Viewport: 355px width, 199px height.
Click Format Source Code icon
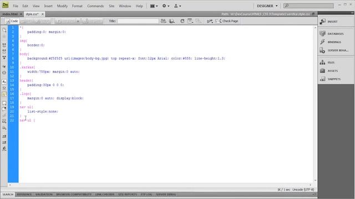(x=4, y=149)
